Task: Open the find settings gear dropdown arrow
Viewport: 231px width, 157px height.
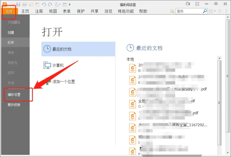Action: [x=215, y=11]
